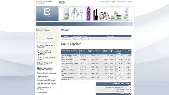Select article number 20633-101
The image size is (169, 95).
pos(83,74)
